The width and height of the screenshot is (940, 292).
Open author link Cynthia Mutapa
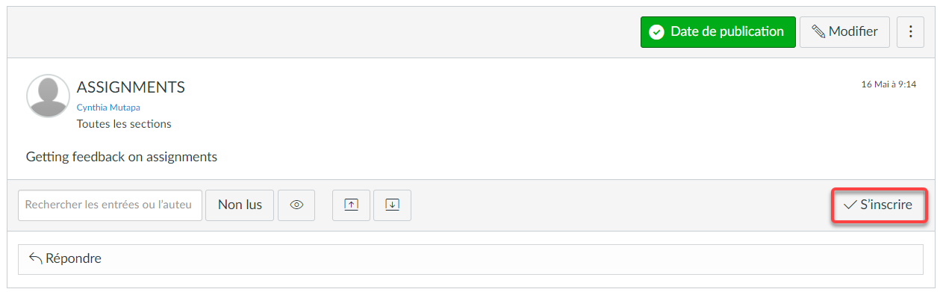(x=108, y=108)
